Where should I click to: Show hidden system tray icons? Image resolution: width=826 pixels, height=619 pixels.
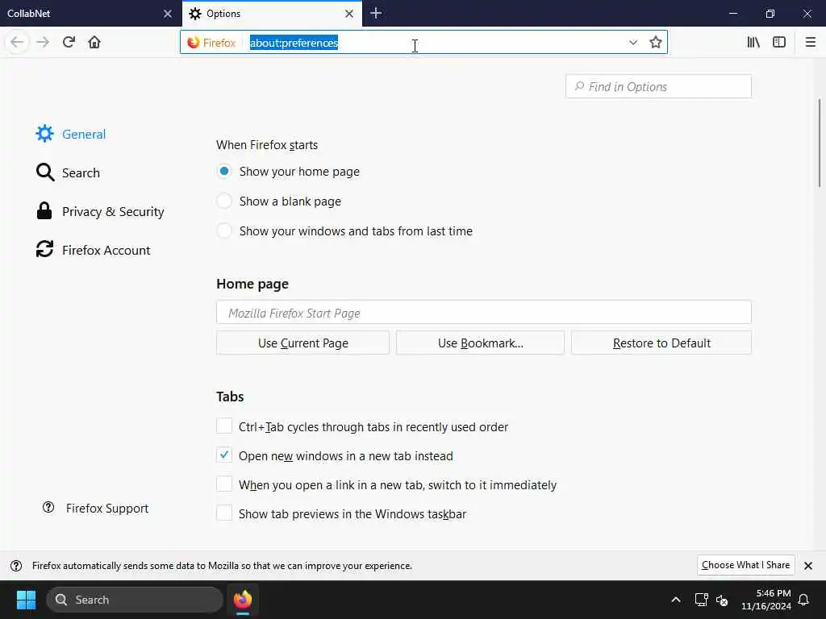675,600
